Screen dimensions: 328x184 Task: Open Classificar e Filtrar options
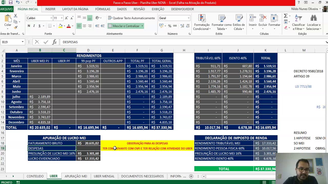click(299, 22)
